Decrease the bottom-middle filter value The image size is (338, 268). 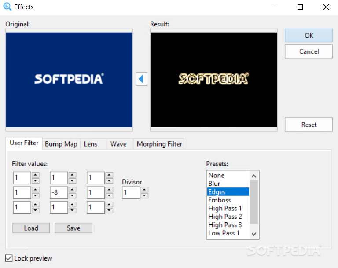[72, 210]
